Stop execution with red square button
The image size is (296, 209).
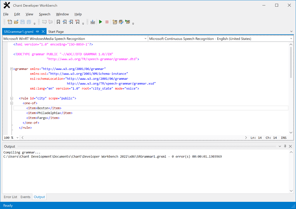tap(107, 22)
